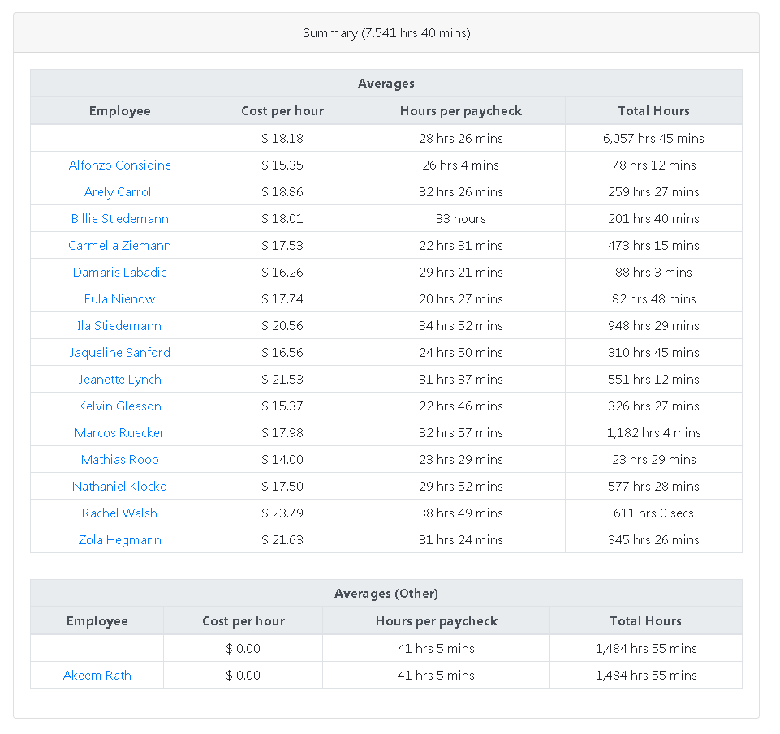
Task: Open Billie Stiedemann's profile link
Action: point(119,219)
